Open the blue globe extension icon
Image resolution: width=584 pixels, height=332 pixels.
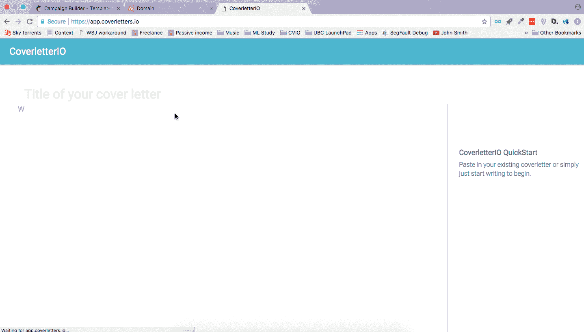566,22
